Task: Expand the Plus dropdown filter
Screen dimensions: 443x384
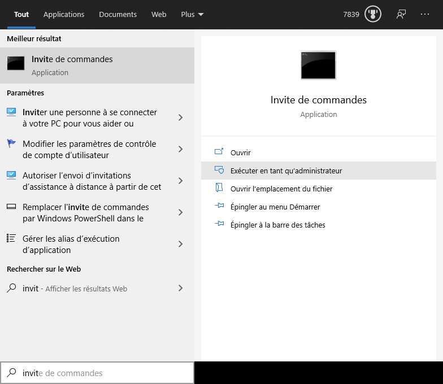Action: (192, 14)
